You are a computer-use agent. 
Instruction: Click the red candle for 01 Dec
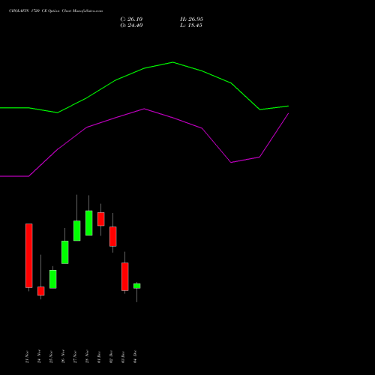point(101,219)
